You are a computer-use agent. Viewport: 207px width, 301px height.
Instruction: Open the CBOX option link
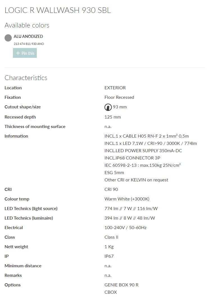pyautogui.click(x=111, y=292)
